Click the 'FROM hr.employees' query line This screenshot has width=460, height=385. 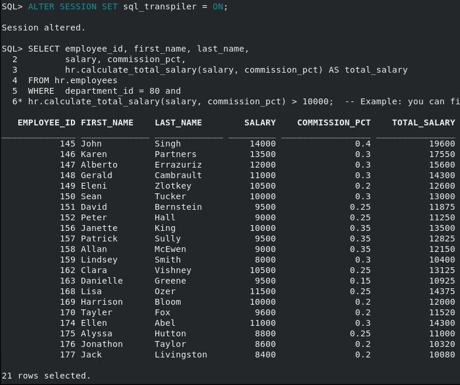(x=73, y=80)
